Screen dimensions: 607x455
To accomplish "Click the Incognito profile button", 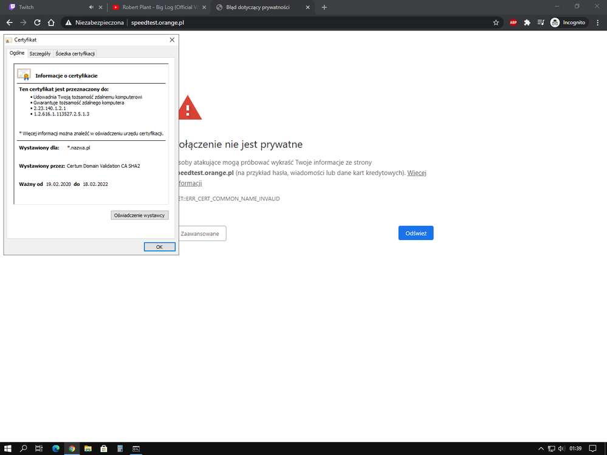I will pos(568,22).
